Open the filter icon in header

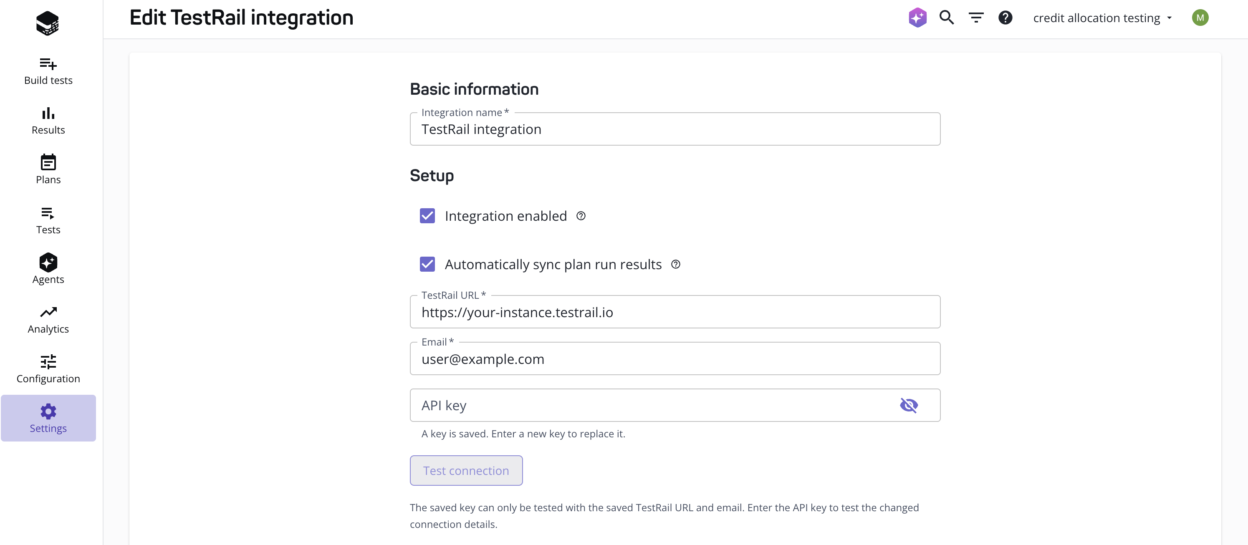976,18
